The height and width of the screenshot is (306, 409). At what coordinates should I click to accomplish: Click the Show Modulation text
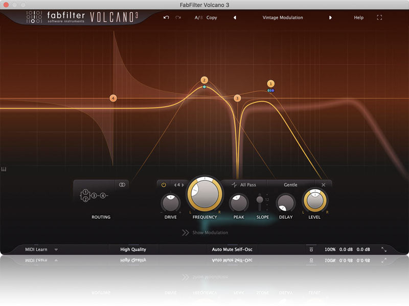[x=210, y=232]
